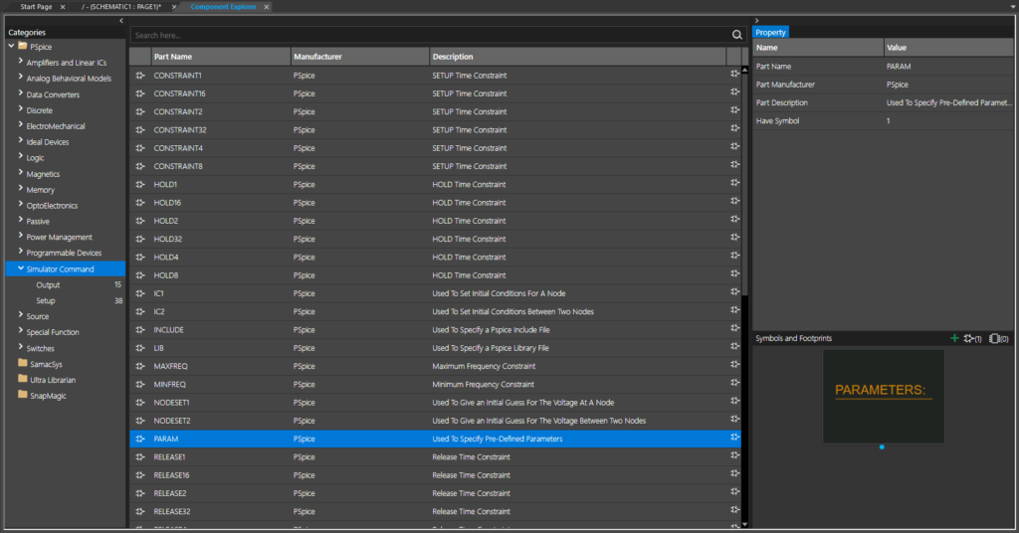Select the CONSTRAINT16 part row

(x=435, y=93)
